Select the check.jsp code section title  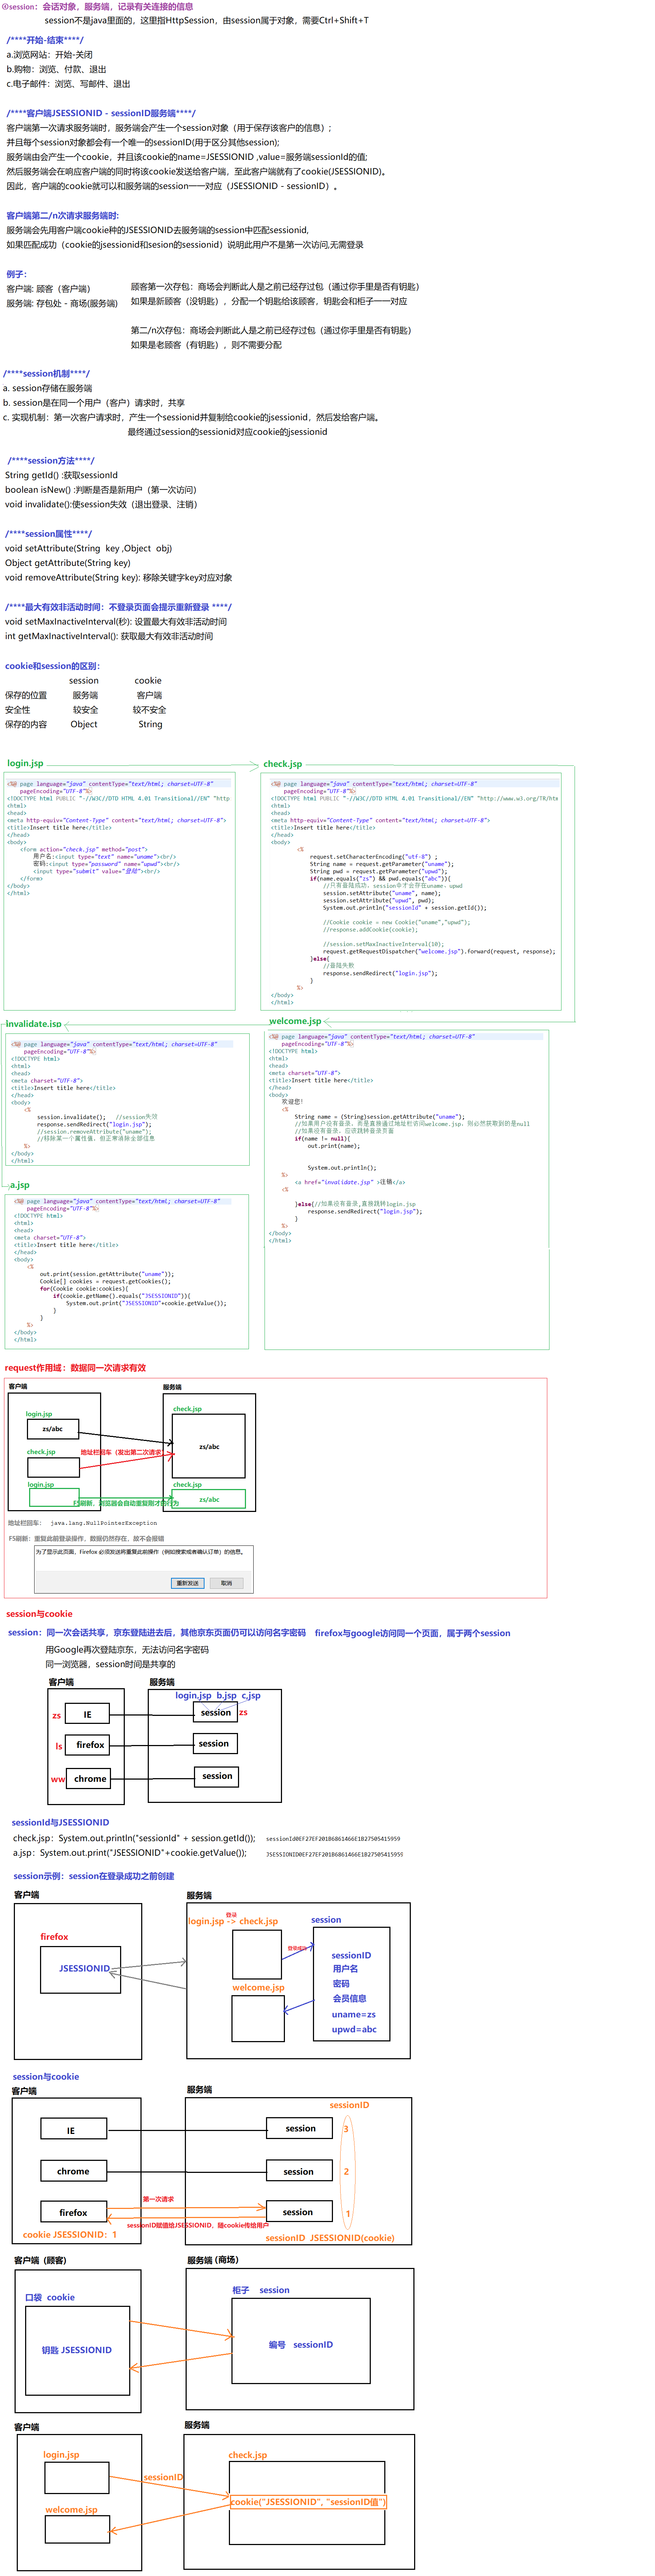(x=283, y=763)
